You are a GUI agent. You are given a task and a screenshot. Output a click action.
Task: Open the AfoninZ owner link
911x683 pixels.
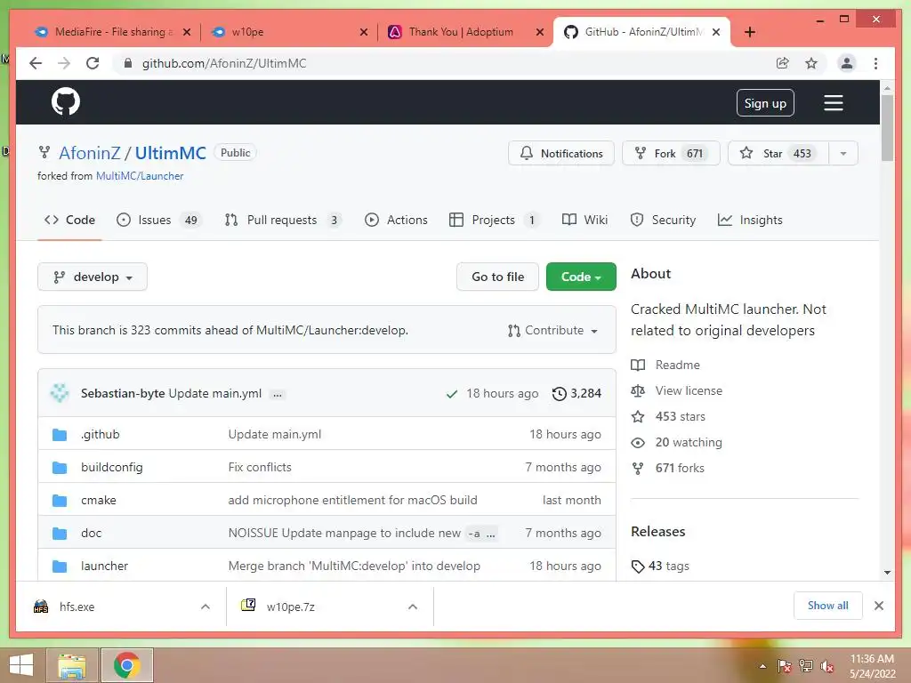coord(90,153)
